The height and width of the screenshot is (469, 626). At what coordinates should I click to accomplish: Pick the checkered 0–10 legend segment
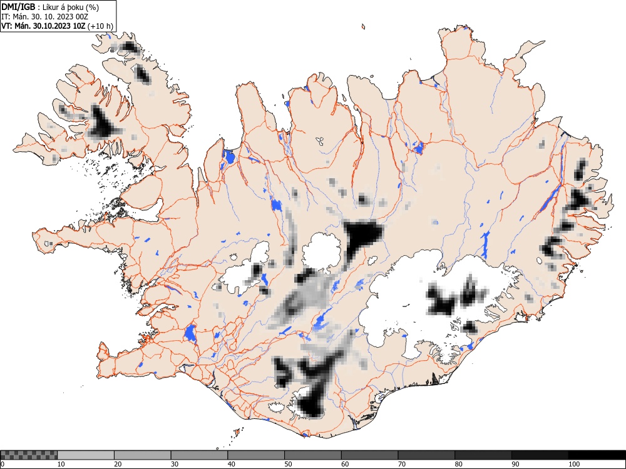pyautogui.click(x=29, y=455)
